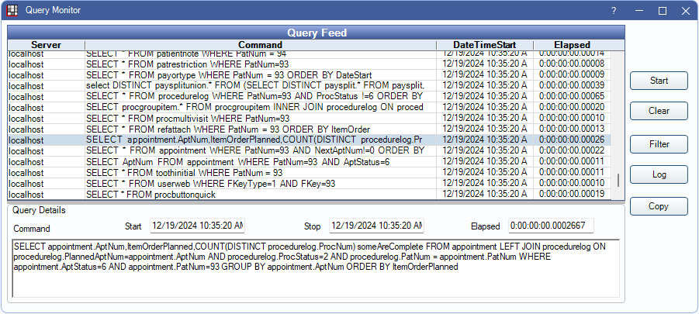Click the help question mark button
699x314 pixels.
click(x=614, y=11)
